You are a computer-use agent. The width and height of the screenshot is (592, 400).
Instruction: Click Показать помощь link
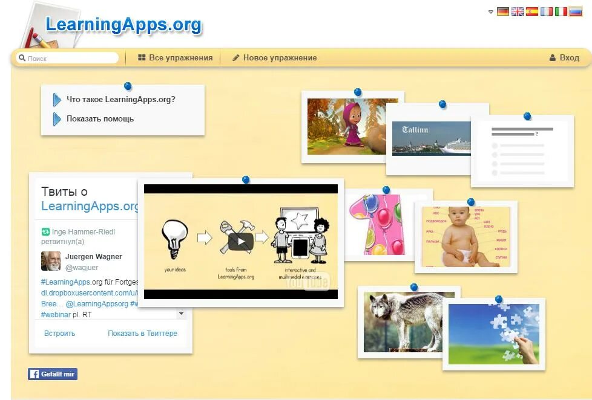(x=100, y=118)
